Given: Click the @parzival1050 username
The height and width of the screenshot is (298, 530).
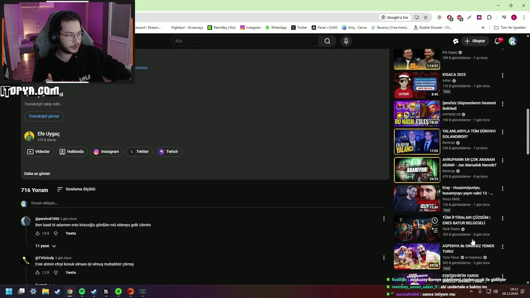Looking at the screenshot, I should tap(47, 219).
